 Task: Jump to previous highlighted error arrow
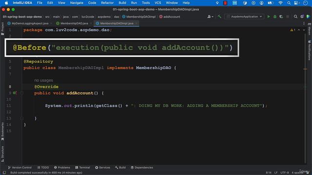pyautogui.click(x=299, y=30)
